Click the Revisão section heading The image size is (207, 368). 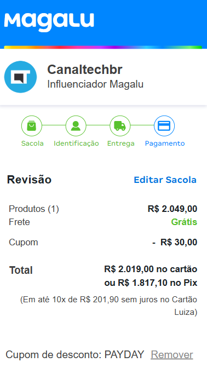tap(29, 180)
